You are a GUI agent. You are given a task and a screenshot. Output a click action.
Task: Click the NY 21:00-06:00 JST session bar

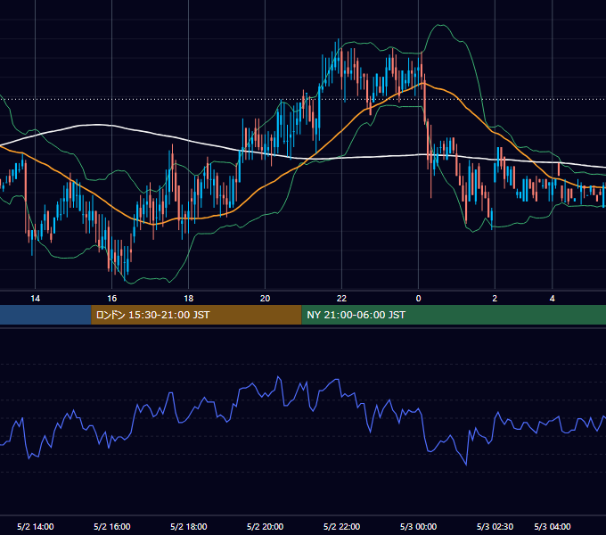coord(454,315)
